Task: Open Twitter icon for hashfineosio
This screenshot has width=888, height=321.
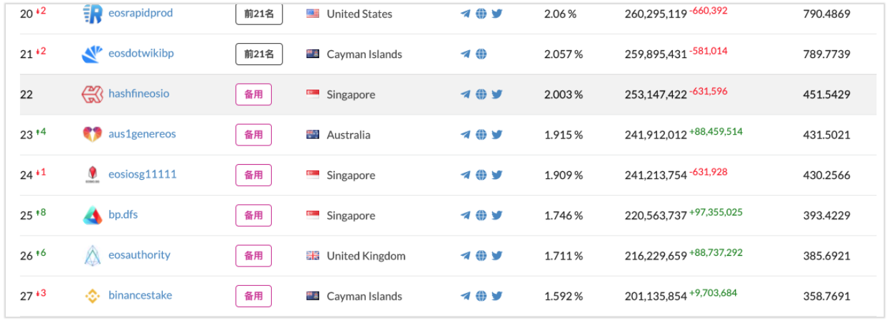Action: (497, 94)
